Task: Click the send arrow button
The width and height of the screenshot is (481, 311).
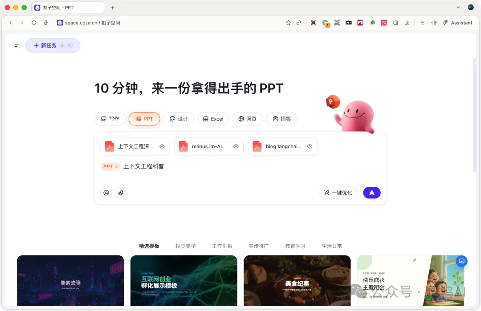Action: pyautogui.click(x=371, y=193)
